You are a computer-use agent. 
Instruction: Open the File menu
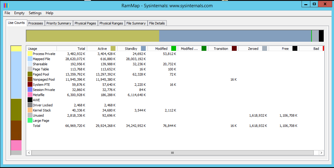[7, 13]
